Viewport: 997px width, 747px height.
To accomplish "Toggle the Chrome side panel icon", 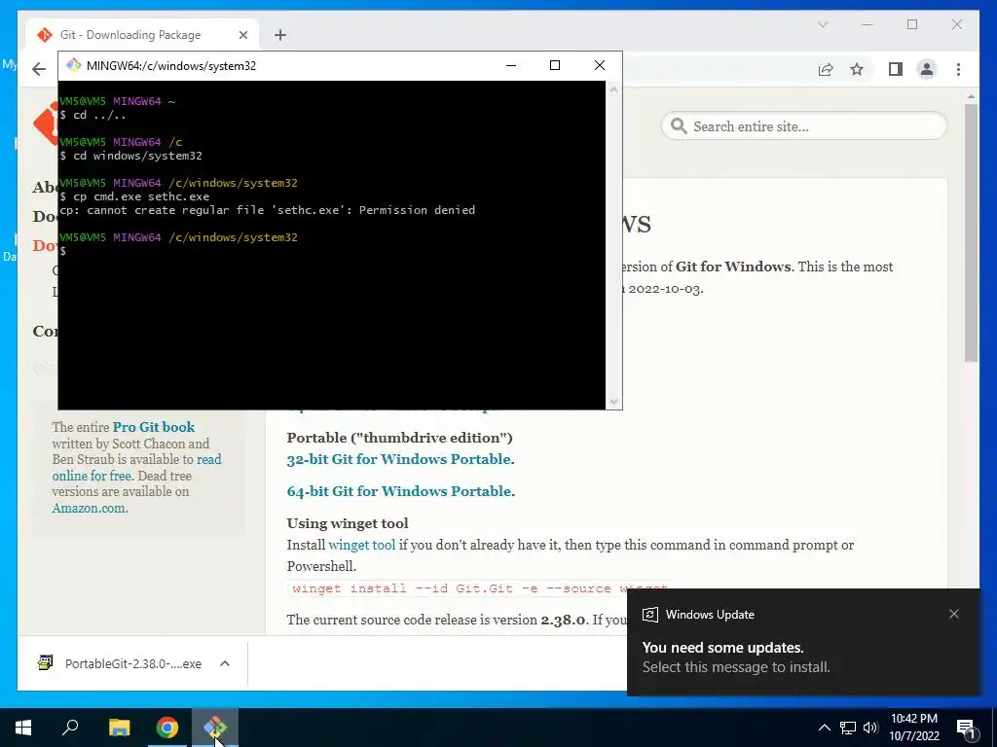I will [896, 69].
